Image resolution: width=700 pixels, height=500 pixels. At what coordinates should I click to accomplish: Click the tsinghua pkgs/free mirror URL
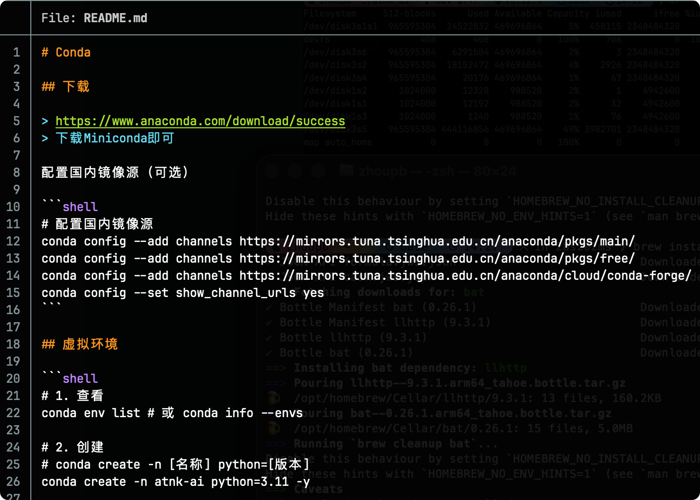pos(437,259)
